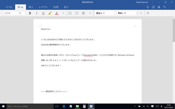Toggle bold formatting
Image resolution: width=175 pixels, height=109 pixels.
(x=30, y=13)
